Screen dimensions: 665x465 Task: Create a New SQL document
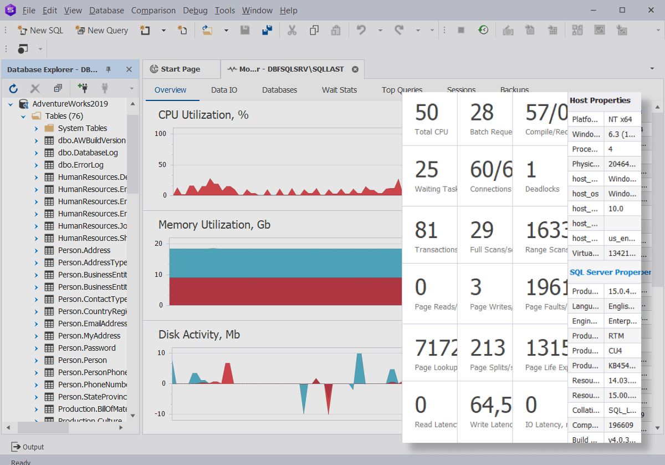pos(40,30)
